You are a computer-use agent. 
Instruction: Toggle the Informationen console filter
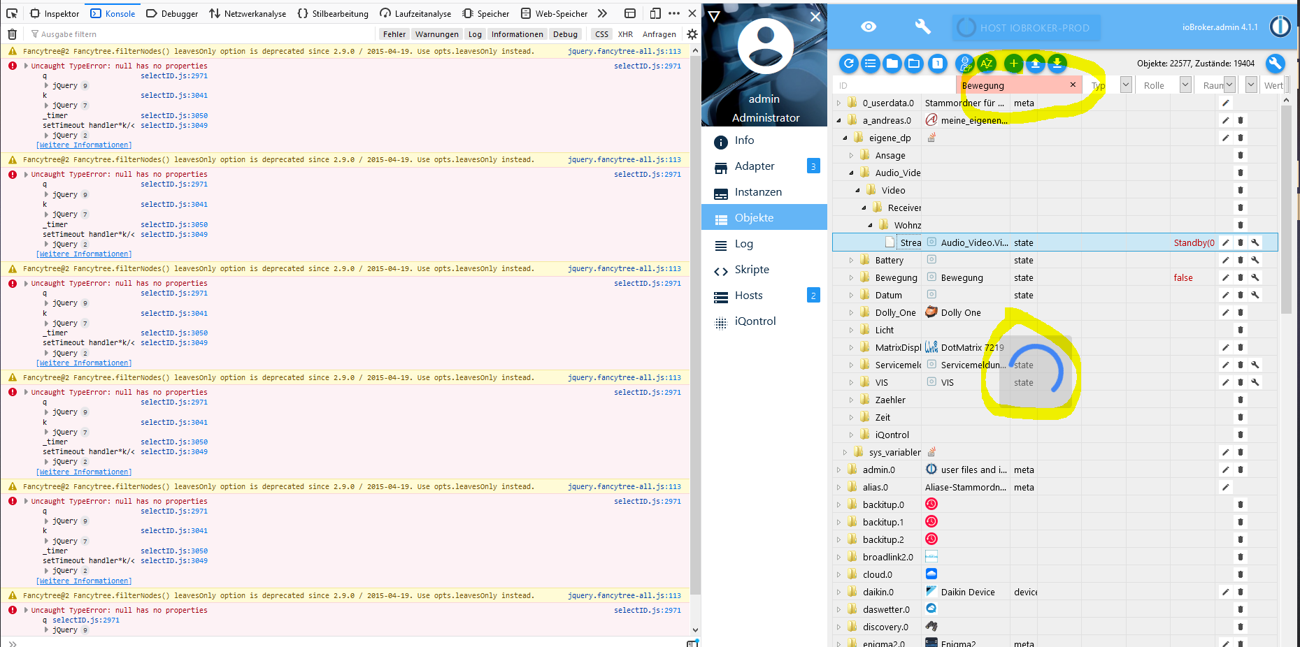(x=517, y=34)
